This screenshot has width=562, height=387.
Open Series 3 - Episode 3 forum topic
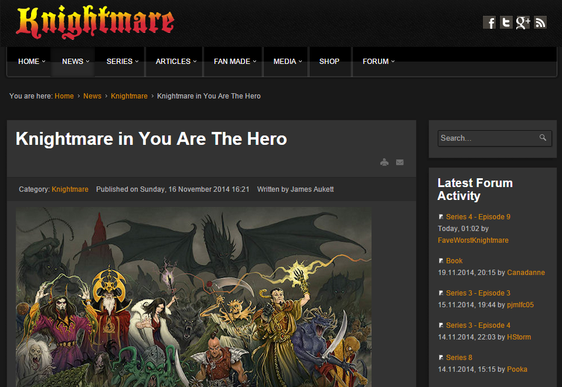point(478,293)
